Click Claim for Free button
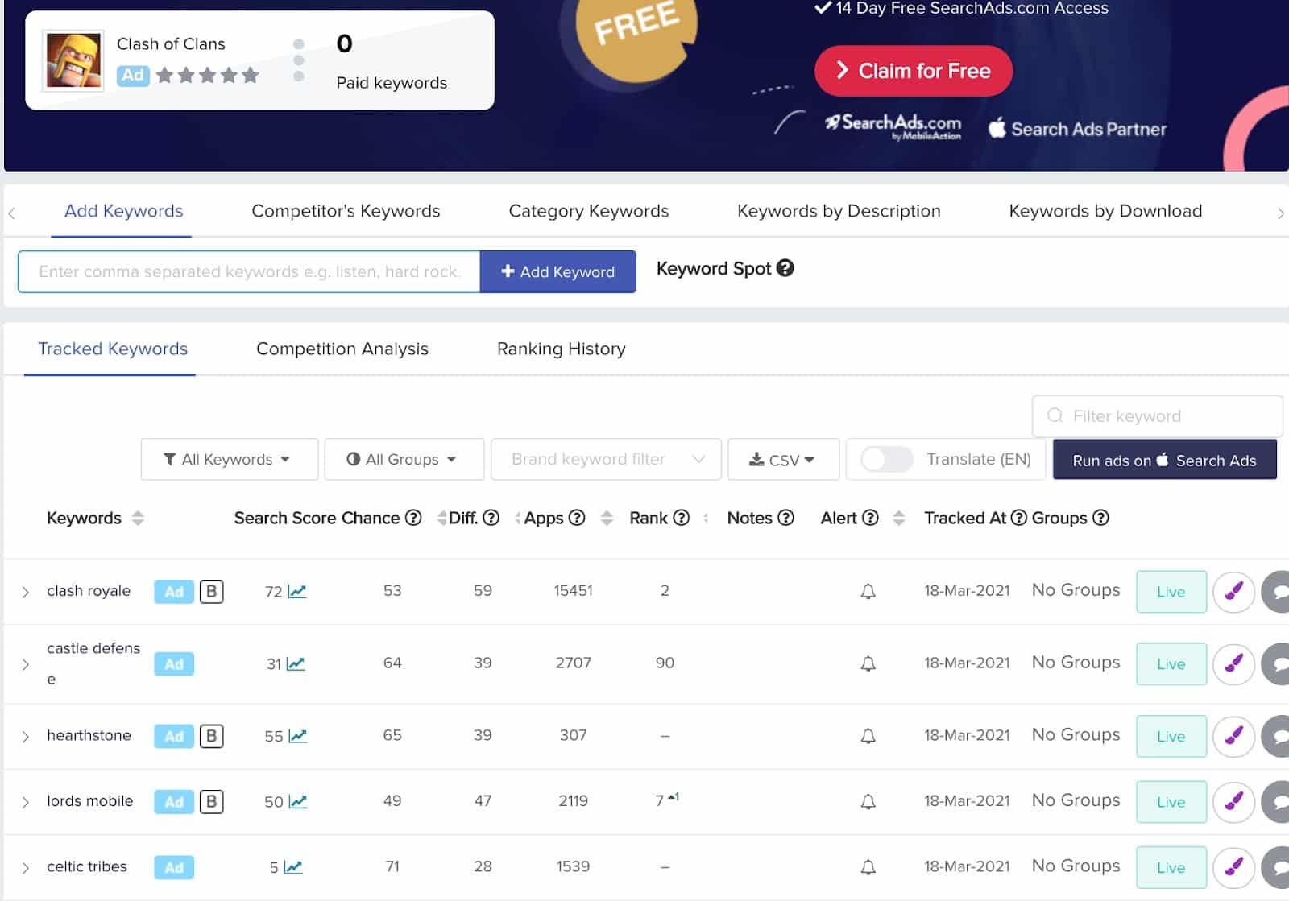Viewport: 1289px width, 901px height. [913, 71]
